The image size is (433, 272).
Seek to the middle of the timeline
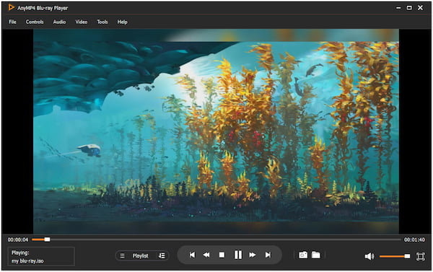pyautogui.click(x=216, y=240)
